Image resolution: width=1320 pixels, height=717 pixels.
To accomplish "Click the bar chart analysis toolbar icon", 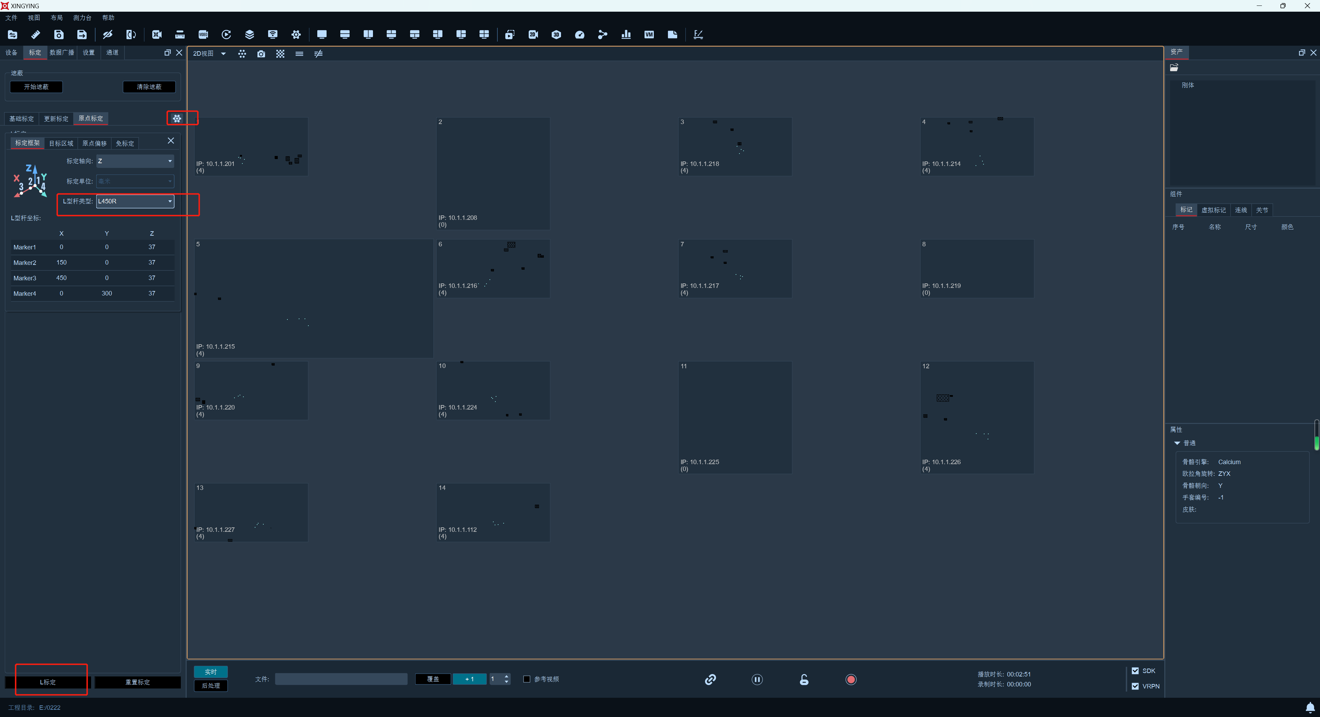I will click(626, 34).
